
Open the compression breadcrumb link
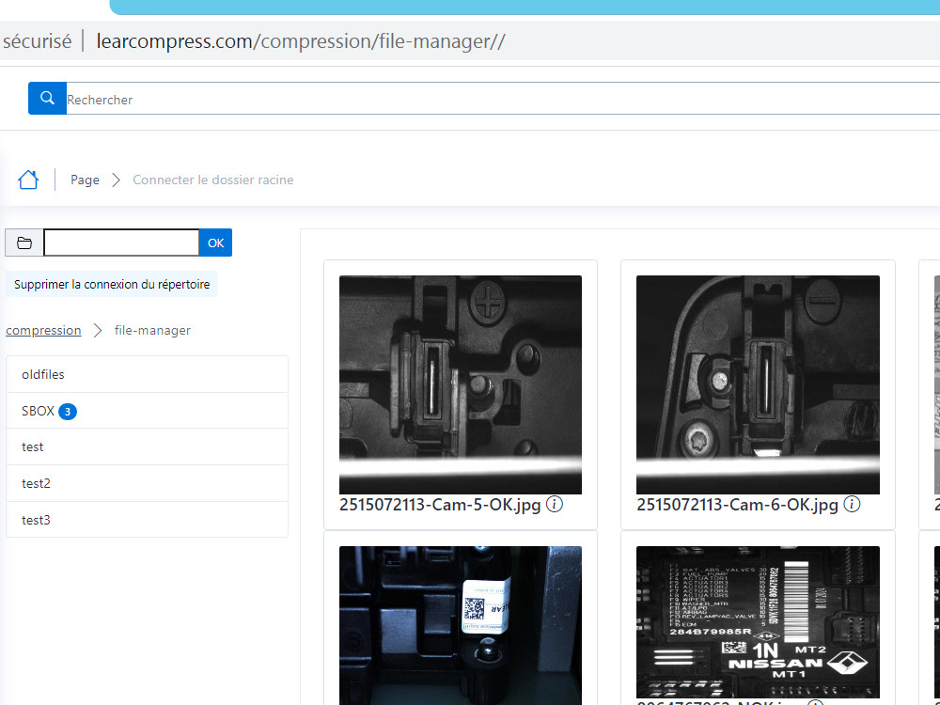pos(43,330)
